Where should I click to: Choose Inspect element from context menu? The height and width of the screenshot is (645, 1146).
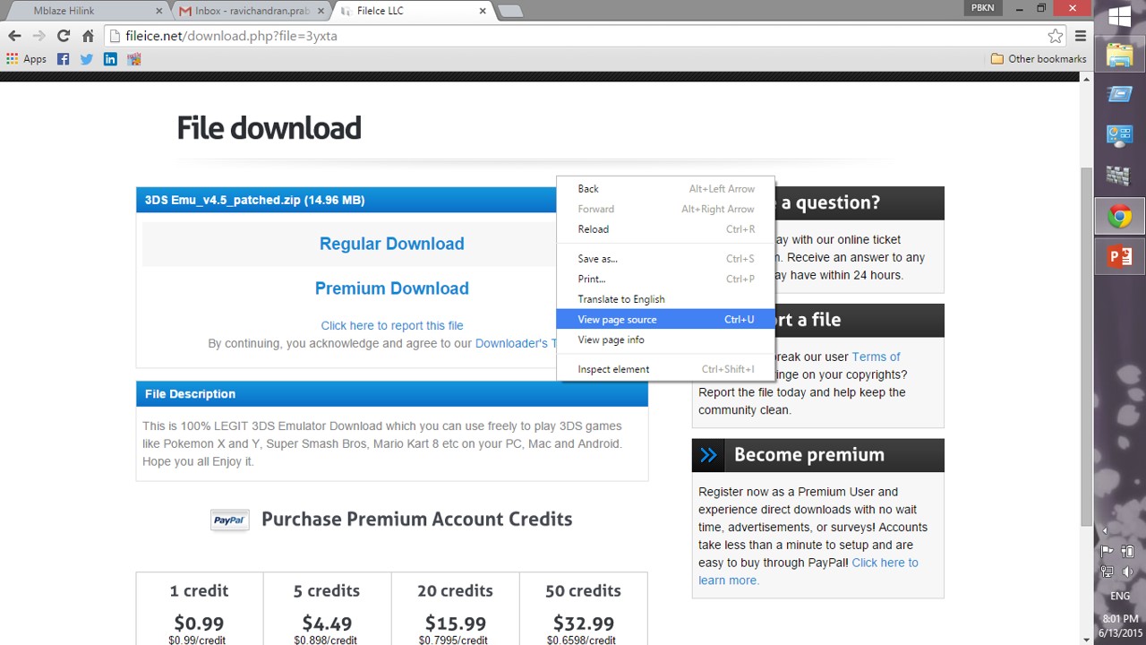[613, 369]
